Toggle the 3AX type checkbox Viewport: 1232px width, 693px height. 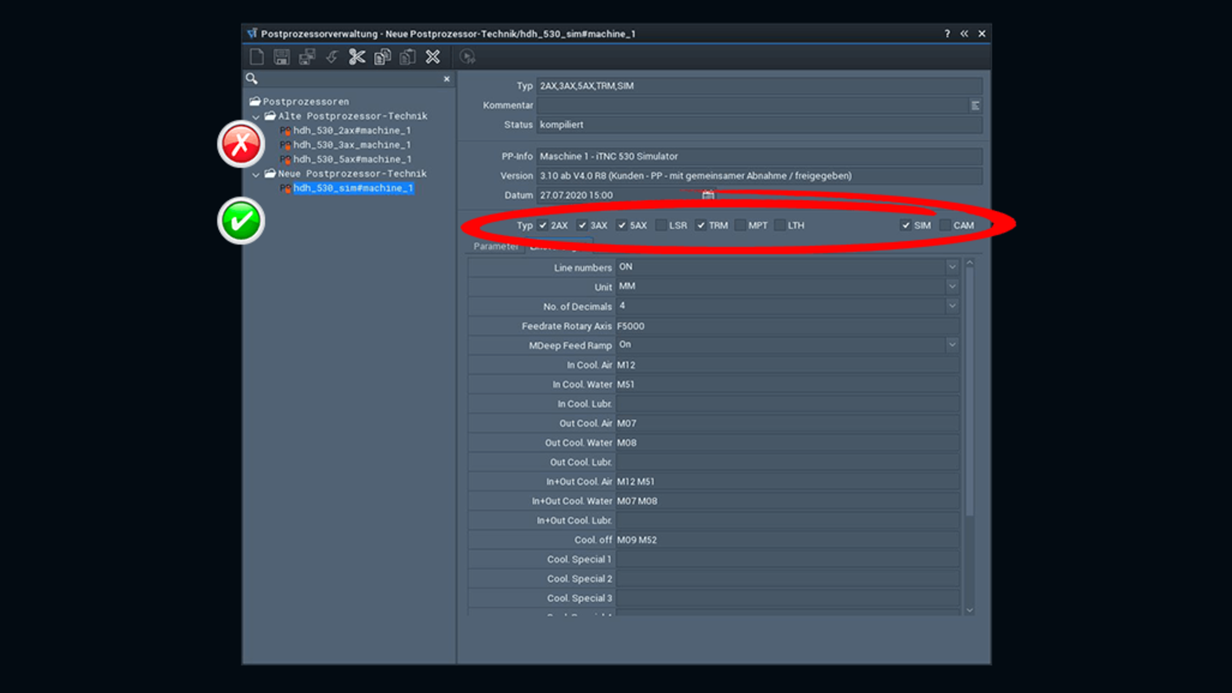pos(582,226)
